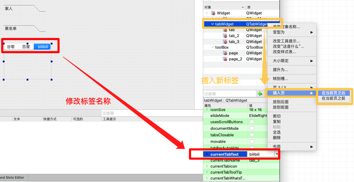Expand the currentTabWhatsT... property
This screenshot has width=354, height=182.
(207, 178)
